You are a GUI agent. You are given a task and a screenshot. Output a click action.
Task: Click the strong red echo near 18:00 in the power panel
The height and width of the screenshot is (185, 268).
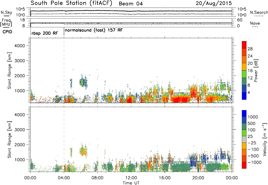point(181,99)
